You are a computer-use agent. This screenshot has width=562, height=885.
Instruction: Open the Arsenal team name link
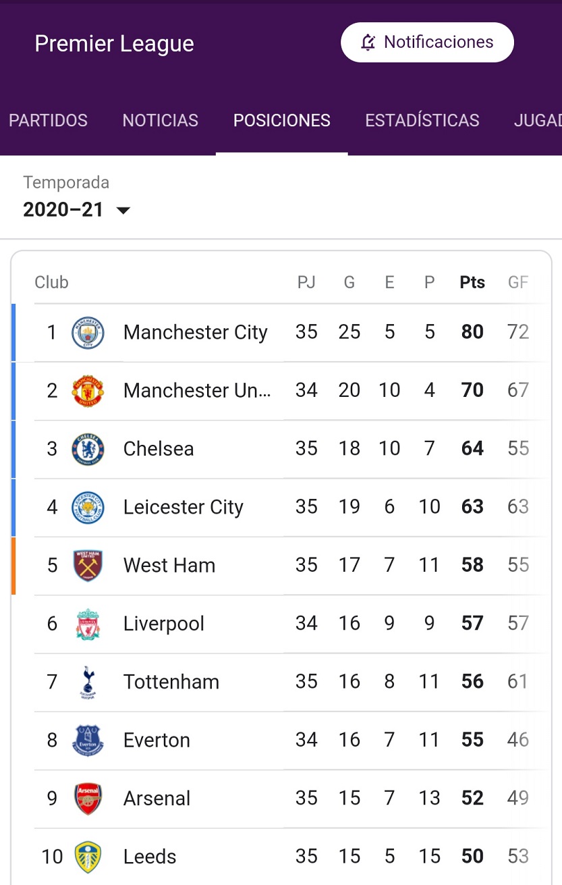(x=157, y=799)
